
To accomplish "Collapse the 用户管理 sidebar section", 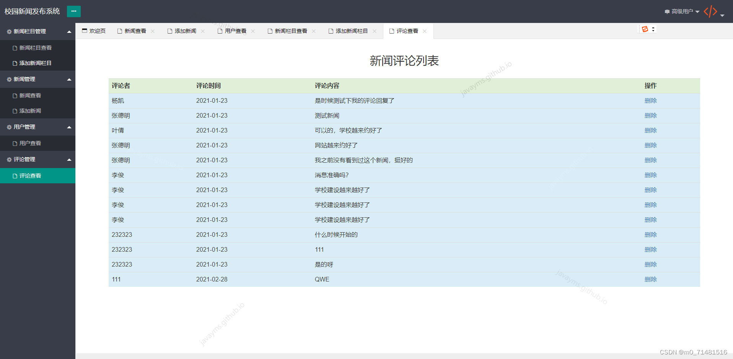I will click(x=69, y=127).
